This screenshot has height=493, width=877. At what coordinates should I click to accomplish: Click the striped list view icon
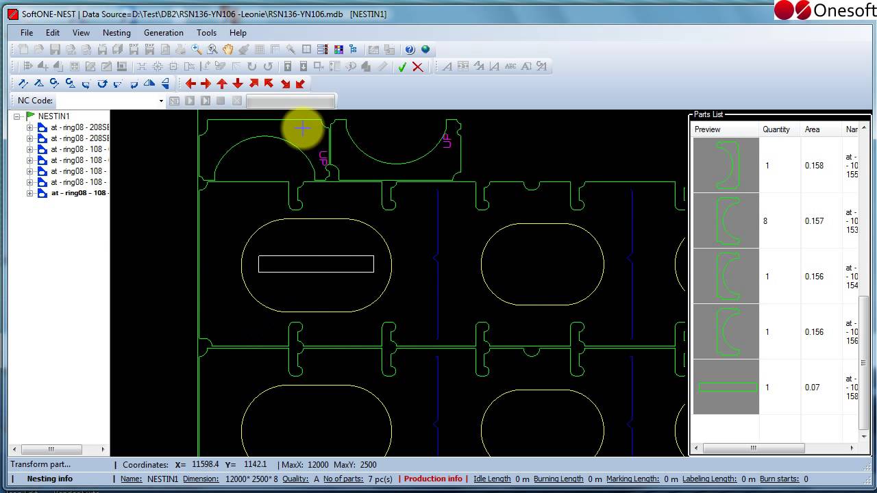(x=322, y=49)
